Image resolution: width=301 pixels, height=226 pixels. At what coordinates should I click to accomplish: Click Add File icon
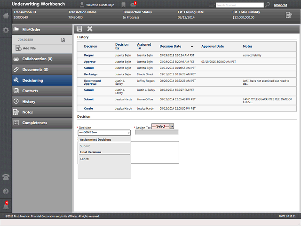(x=18, y=48)
